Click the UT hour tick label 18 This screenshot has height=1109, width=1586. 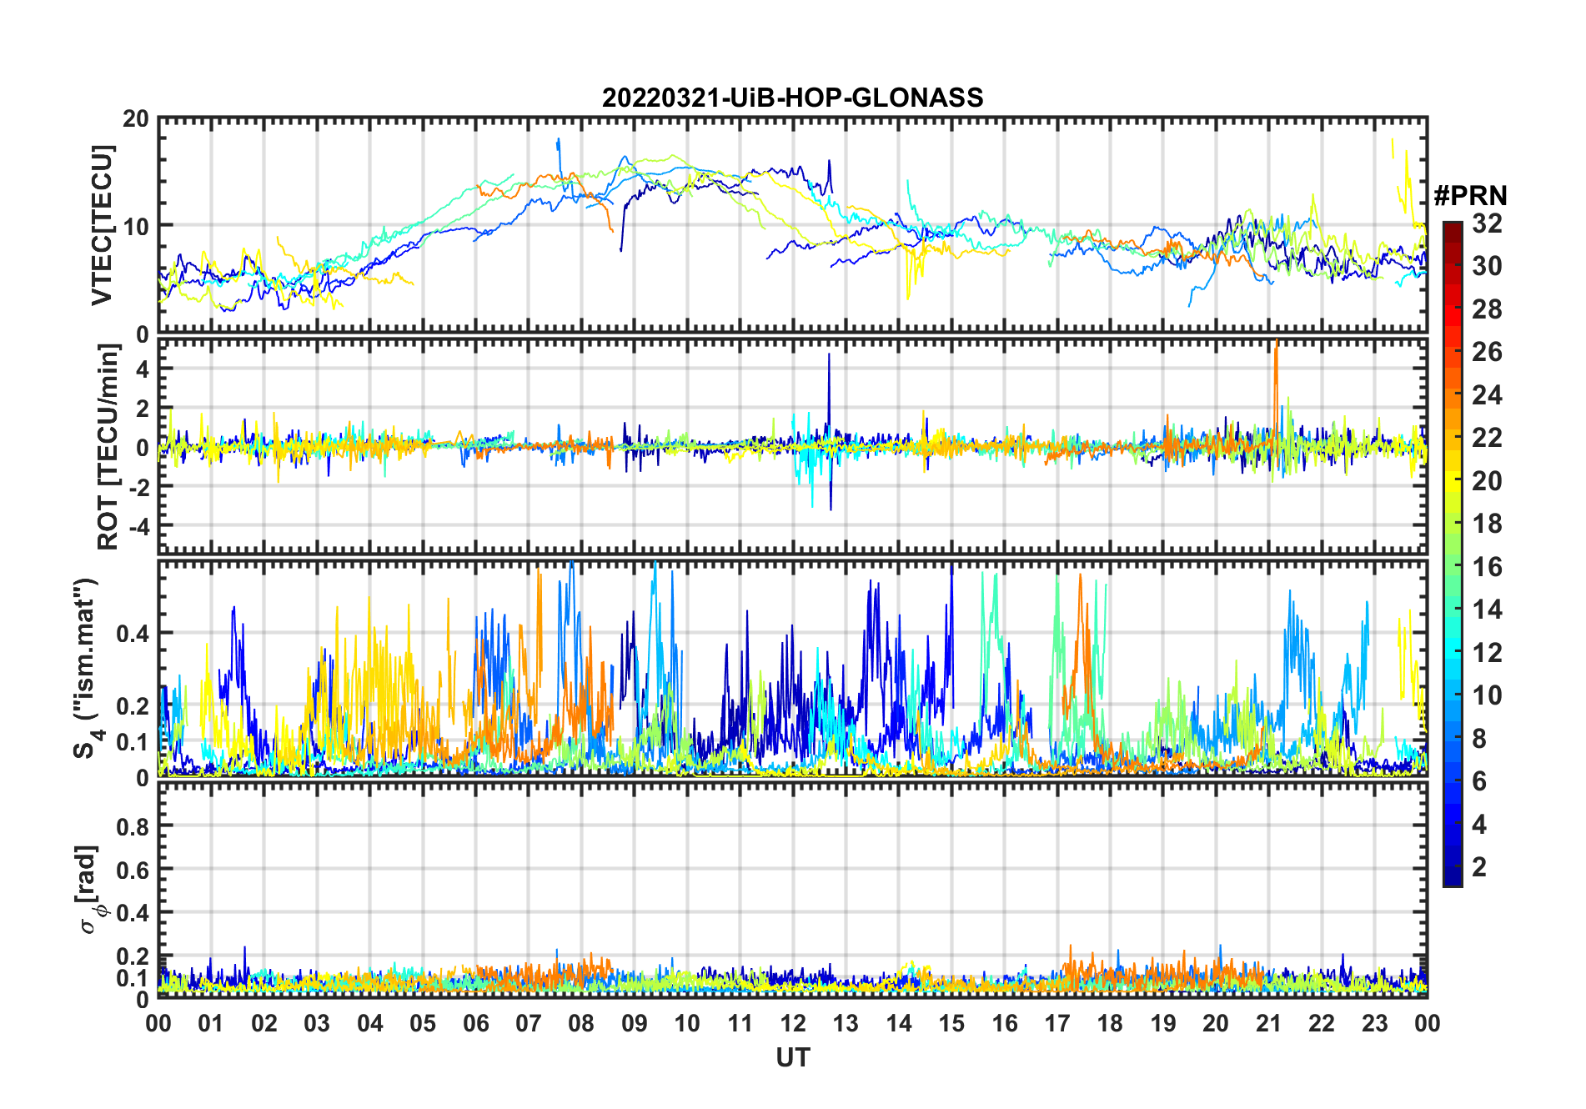[x=1110, y=1023]
